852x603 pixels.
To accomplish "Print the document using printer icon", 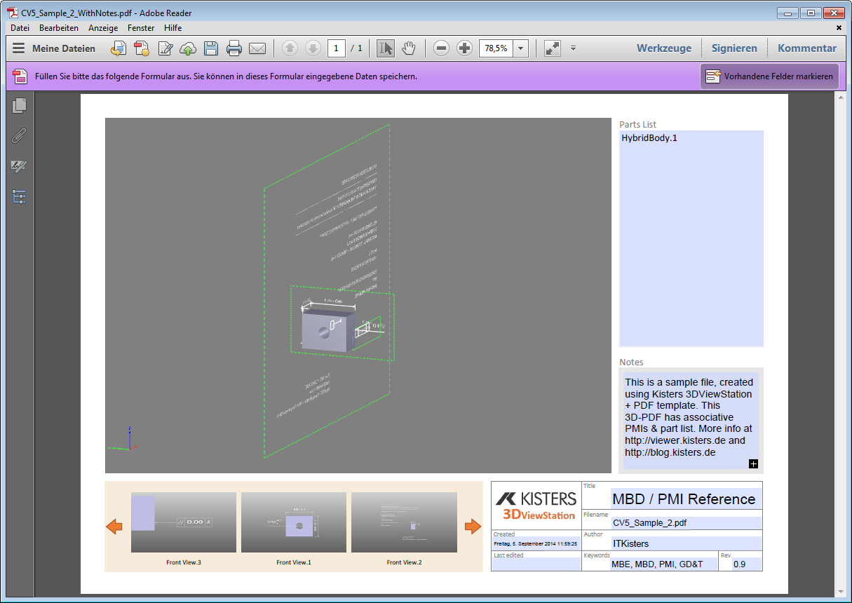I will [x=234, y=48].
